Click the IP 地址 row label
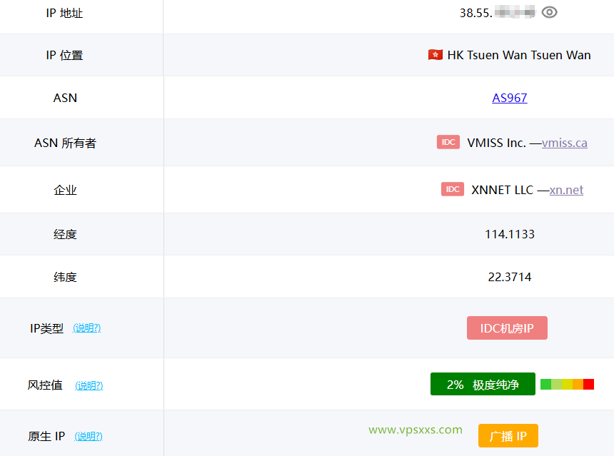 64,13
